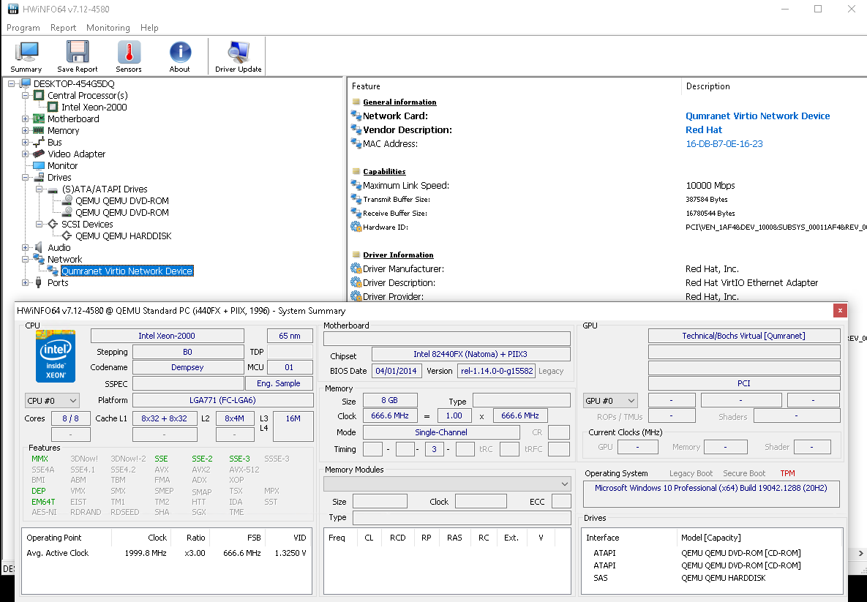Open the Monitoring menu

108,28
